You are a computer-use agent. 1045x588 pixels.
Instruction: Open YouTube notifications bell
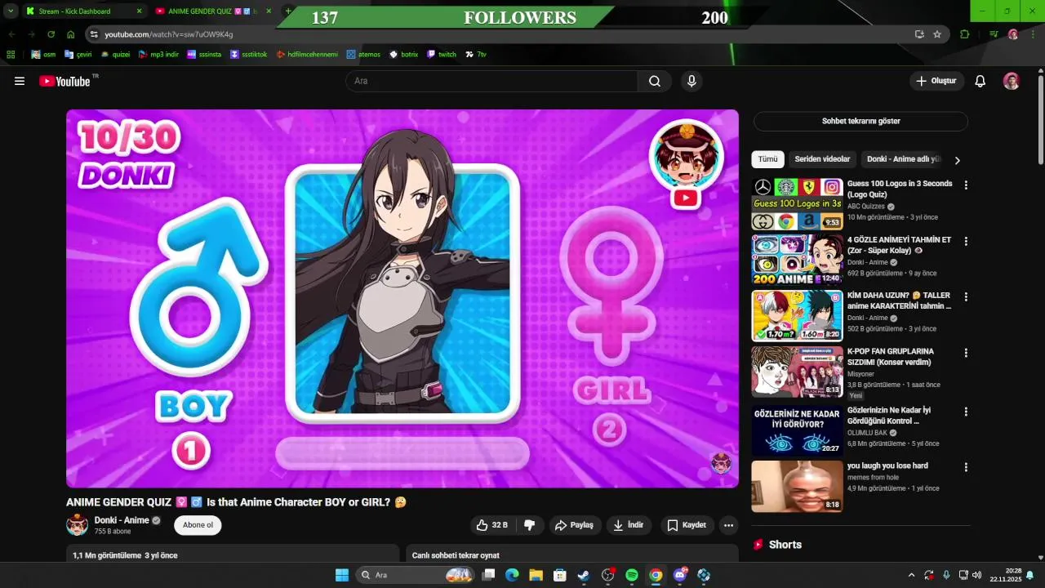(x=981, y=81)
